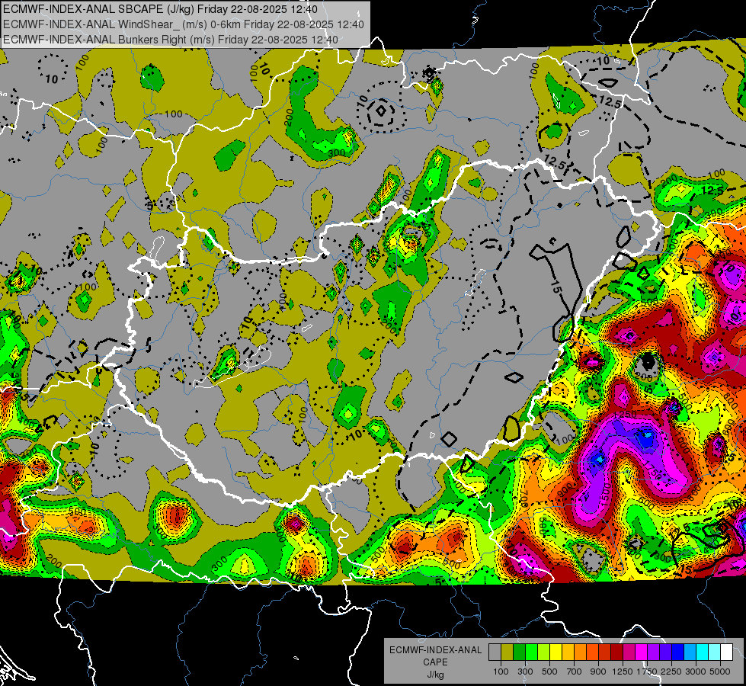
Task: Select the bright magenta legend swatch
Action: (641, 652)
